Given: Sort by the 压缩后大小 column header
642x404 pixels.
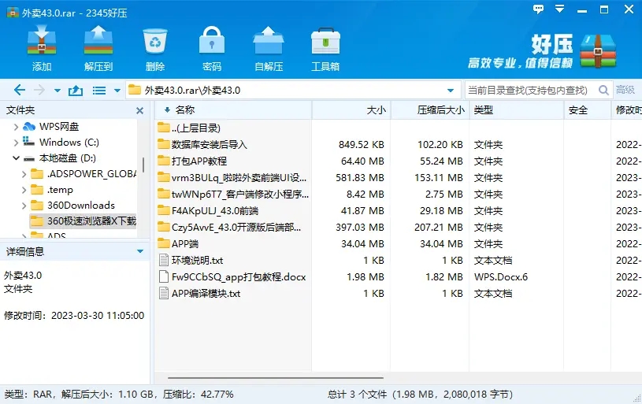Looking at the screenshot, I should pos(440,110).
